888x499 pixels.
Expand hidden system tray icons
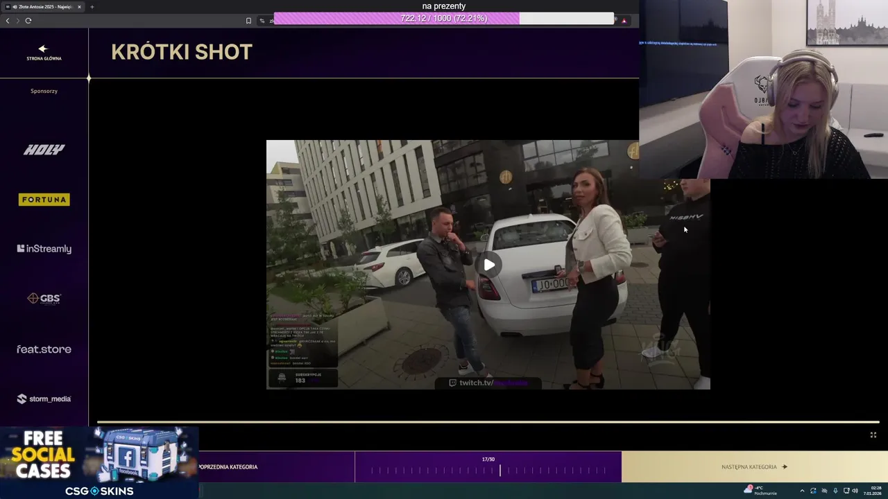(x=802, y=491)
